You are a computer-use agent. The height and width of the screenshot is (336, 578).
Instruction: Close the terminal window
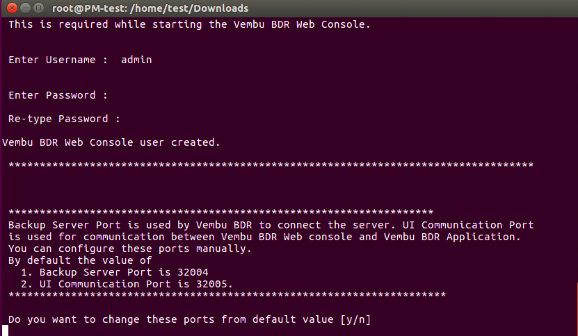coord(12,8)
